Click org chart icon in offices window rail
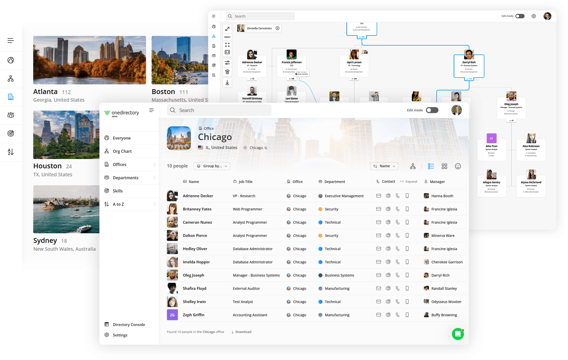568x360 pixels. click(11, 79)
